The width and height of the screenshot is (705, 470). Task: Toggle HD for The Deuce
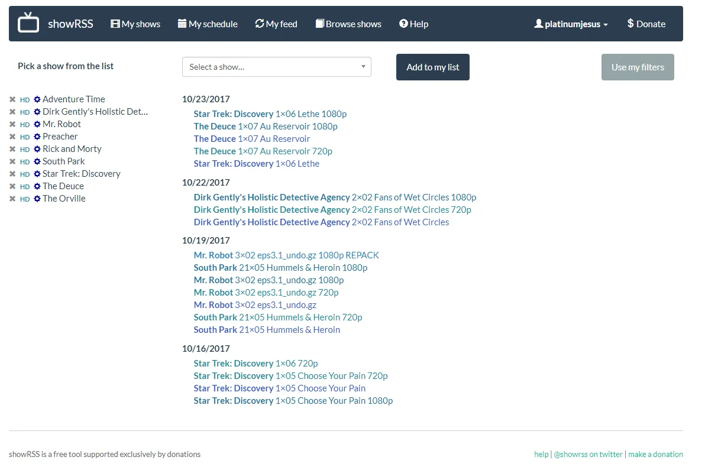25,187
